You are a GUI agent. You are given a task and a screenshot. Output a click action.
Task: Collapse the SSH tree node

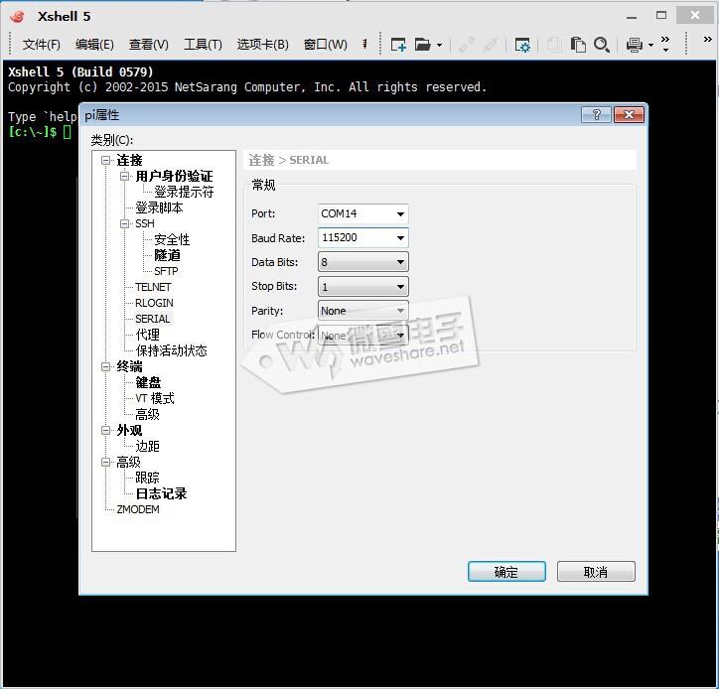click(124, 223)
